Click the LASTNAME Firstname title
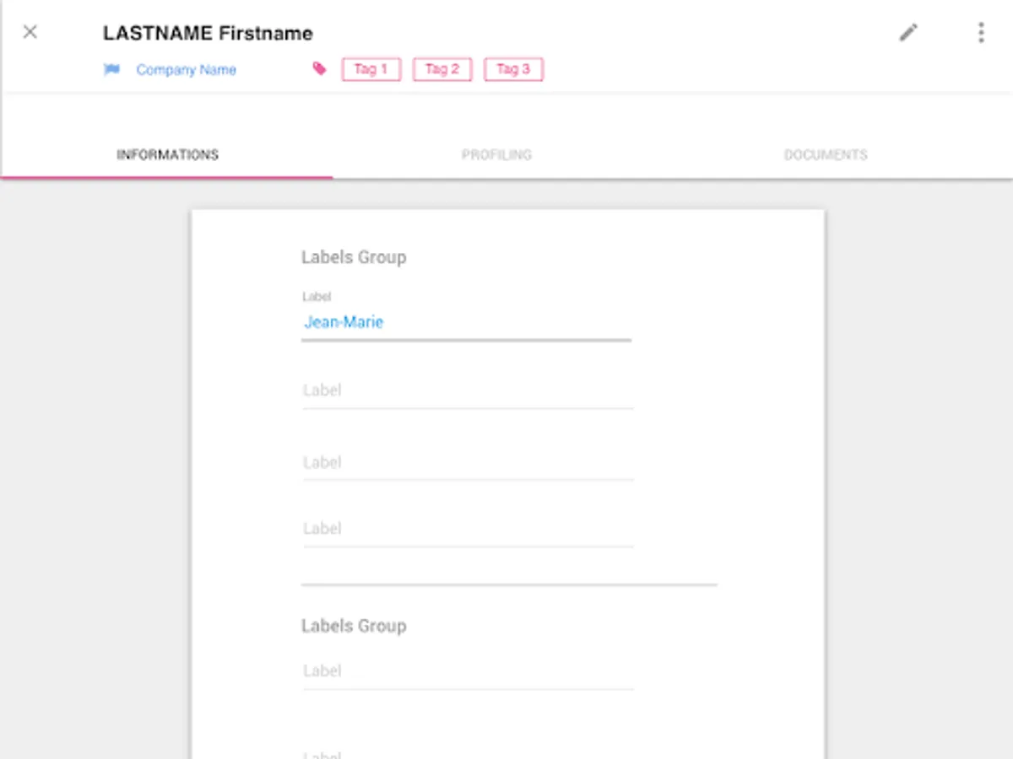This screenshot has height=759, width=1013. click(208, 34)
